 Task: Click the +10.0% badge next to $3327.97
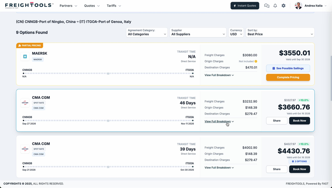pos(304,100)
